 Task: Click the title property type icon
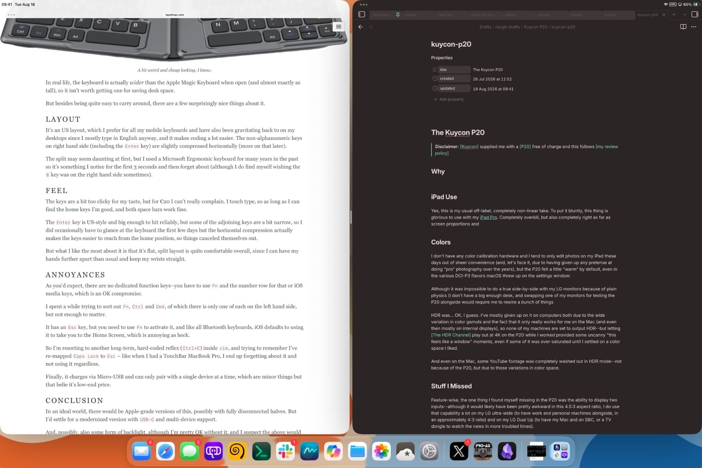[x=435, y=70]
